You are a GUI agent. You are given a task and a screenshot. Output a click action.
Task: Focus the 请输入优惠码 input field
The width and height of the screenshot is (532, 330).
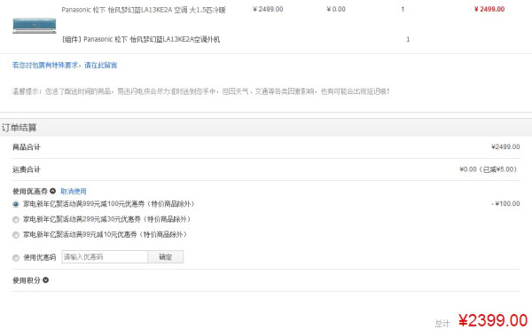click(x=105, y=257)
